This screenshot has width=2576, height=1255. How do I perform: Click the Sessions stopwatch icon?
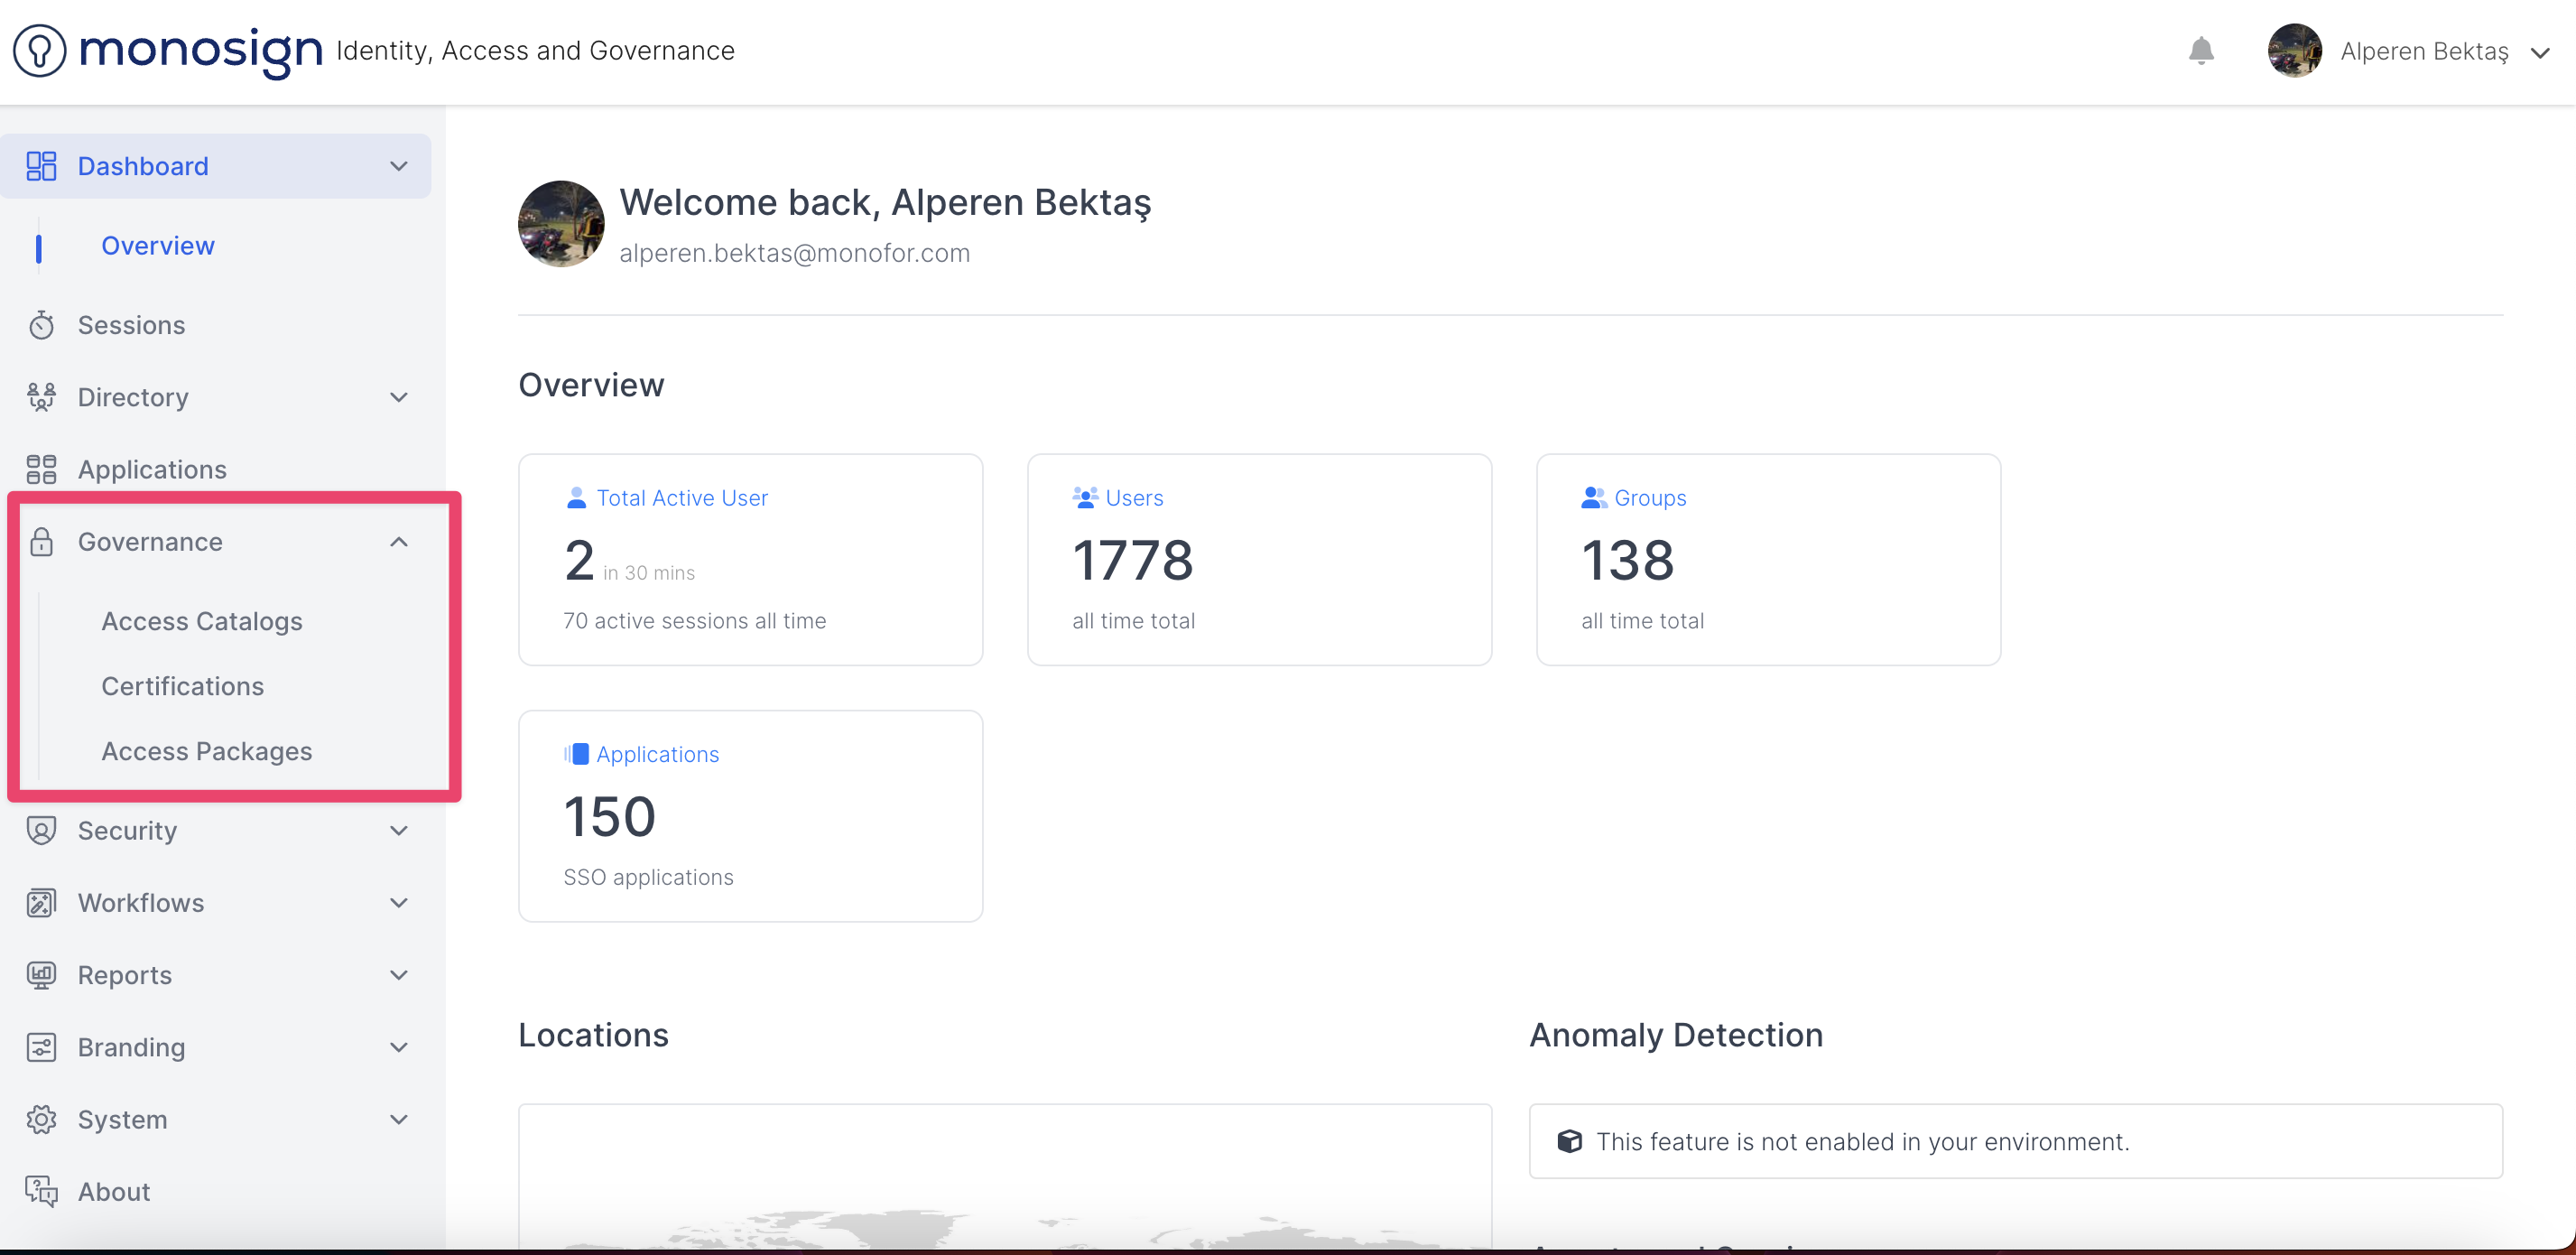(41, 325)
